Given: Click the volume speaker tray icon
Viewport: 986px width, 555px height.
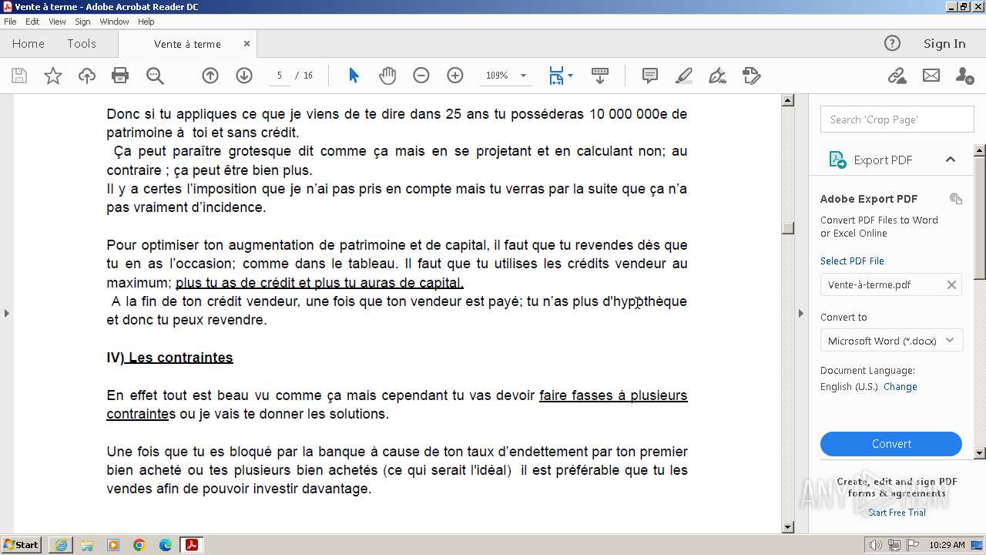Looking at the screenshot, I should [x=877, y=545].
